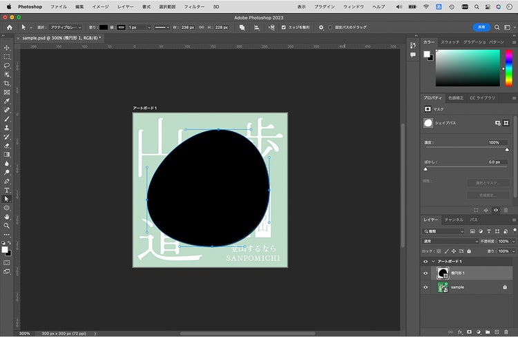518x337 pixels.
Task: Select the Zoom tool in toolbar
Action: pos(7,226)
